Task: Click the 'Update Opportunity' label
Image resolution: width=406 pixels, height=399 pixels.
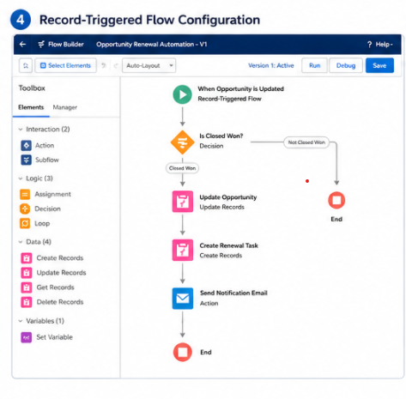Action: [228, 197]
